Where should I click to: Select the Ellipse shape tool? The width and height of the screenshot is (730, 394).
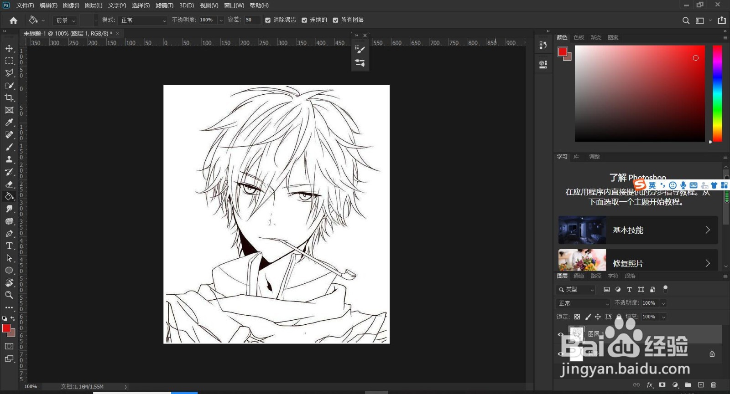pyautogui.click(x=9, y=270)
